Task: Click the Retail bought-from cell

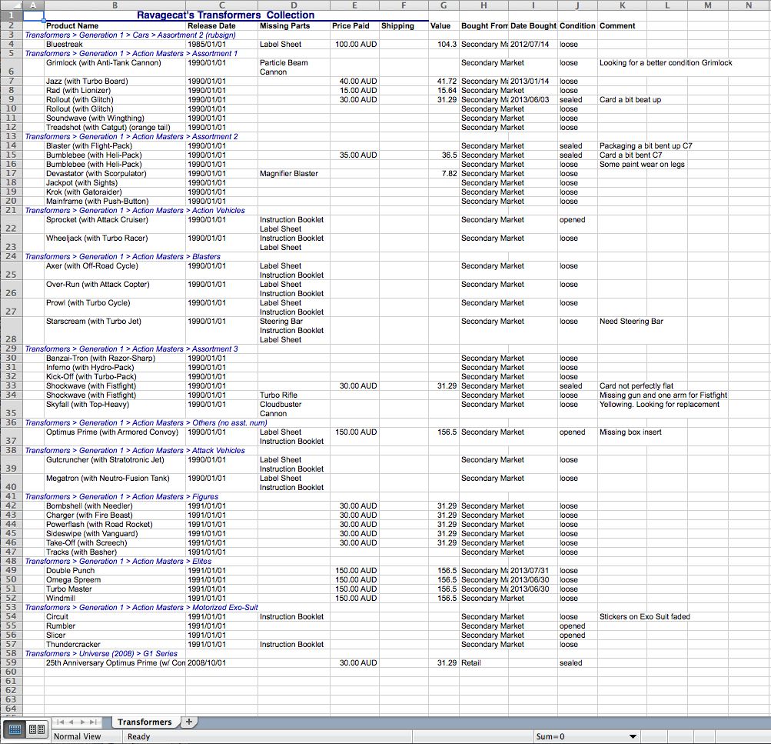Action: pos(484,662)
